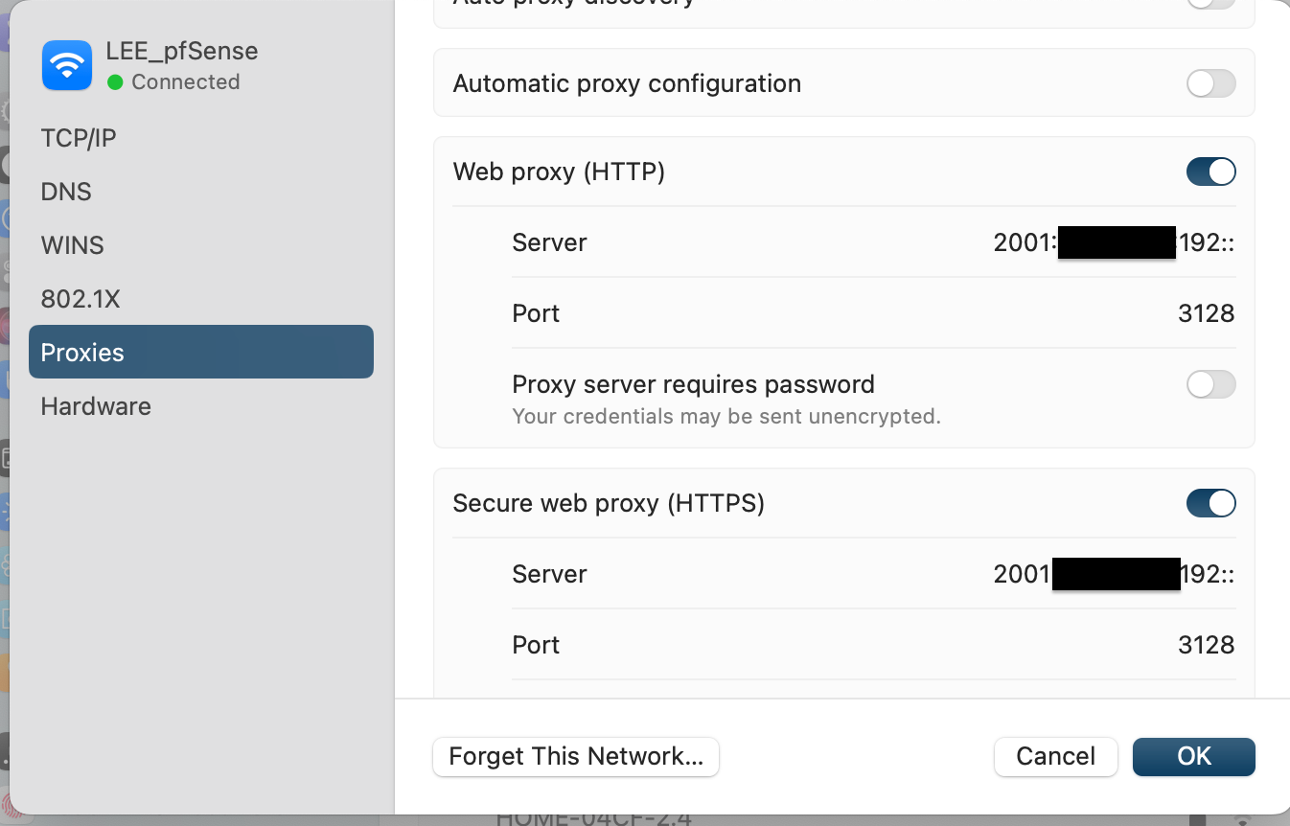Screen dimensions: 1290x826
Task: Toggle Proxy server requires password
Action: point(1211,385)
